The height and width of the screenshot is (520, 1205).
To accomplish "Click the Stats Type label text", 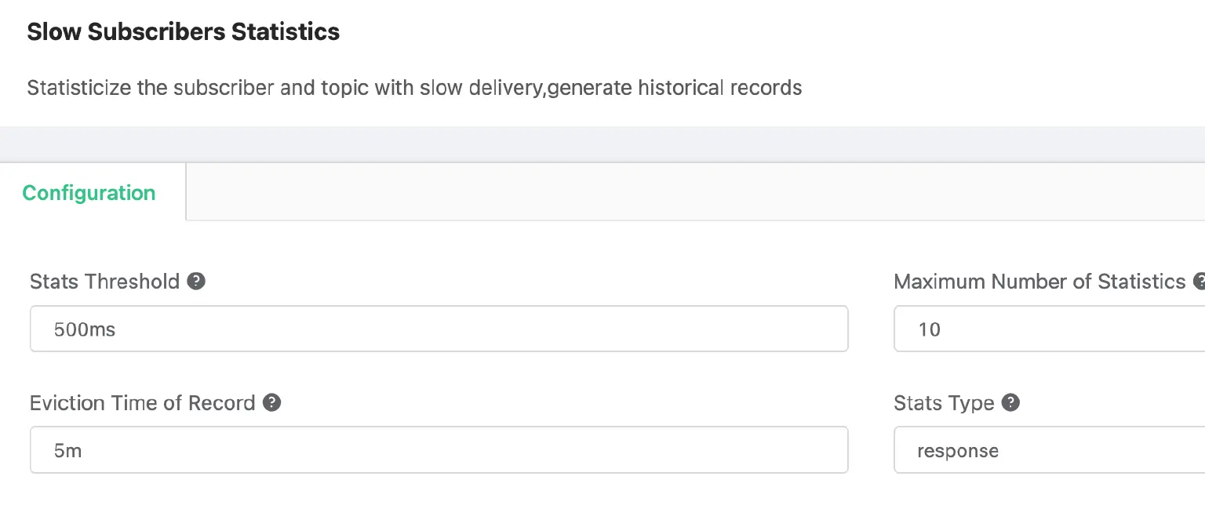I will (943, 403).
